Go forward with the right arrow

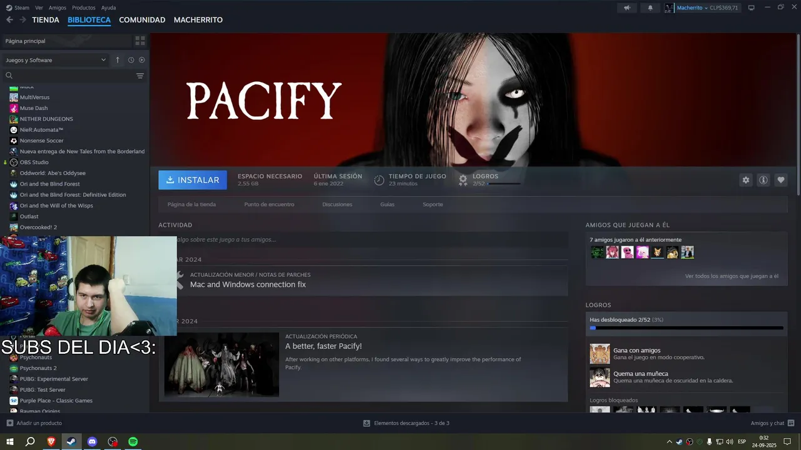(x=23, y=20)
